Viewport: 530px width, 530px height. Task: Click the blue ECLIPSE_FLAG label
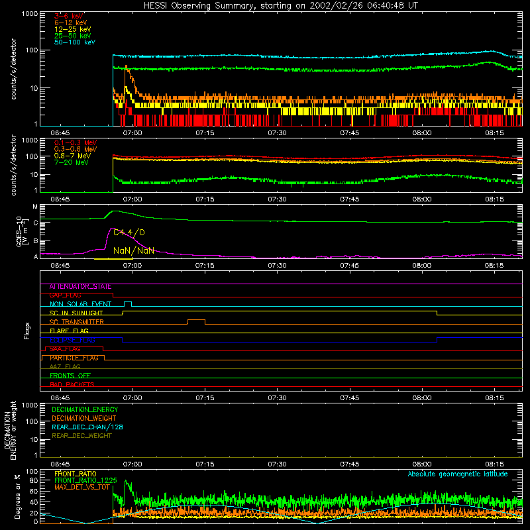pos(72,340)
